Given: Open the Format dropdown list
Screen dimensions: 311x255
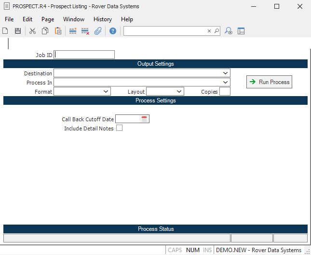Looking at the screenshot, I should tap(106, 91).
